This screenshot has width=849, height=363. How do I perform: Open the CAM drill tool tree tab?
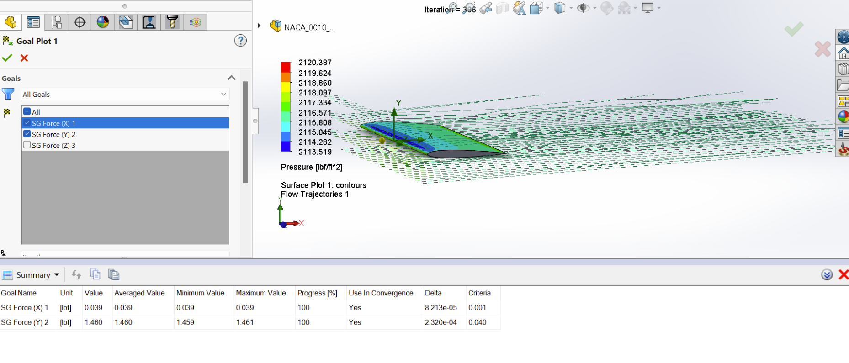coord(172,22)
